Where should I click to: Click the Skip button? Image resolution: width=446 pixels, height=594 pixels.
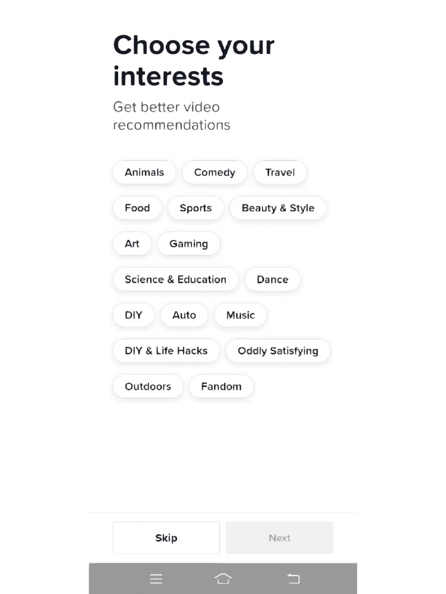[x=166, y=538]
